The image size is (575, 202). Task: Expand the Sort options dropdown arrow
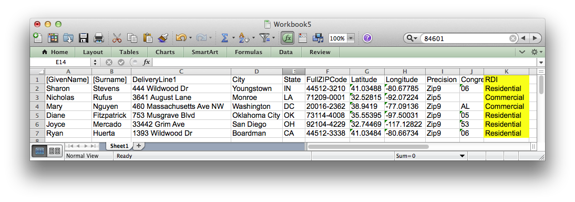[x=253, y=38]
